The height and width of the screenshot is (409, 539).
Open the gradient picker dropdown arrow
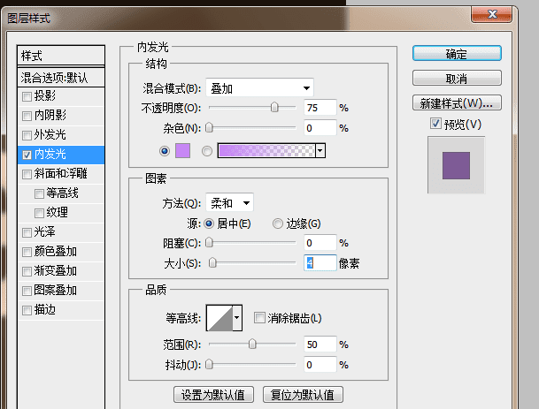click(320, 151)
